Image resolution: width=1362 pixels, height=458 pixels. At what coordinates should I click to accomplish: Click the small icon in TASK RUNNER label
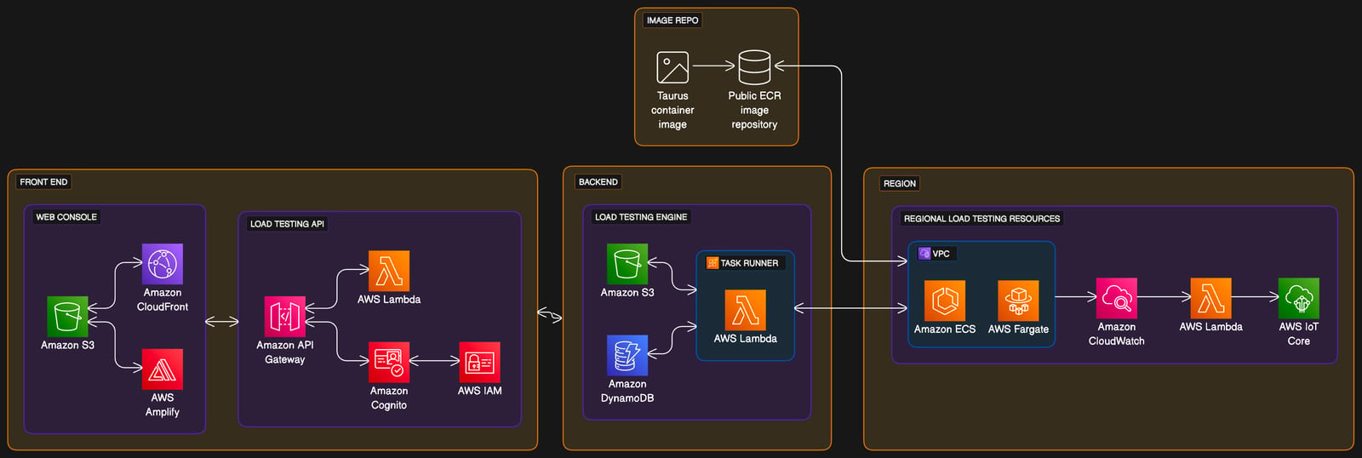tap(712, 263)
